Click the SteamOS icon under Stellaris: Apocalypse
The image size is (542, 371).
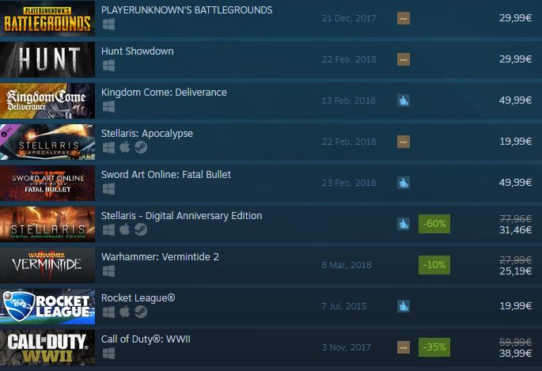click(141, 147)
